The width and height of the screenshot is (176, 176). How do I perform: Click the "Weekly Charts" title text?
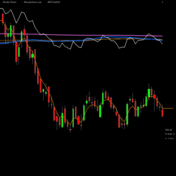[x=10, y=2]
